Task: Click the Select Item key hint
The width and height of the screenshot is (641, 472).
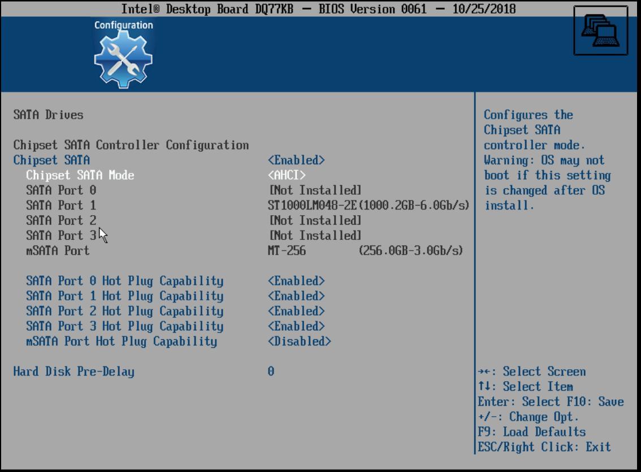Action: 525,387
